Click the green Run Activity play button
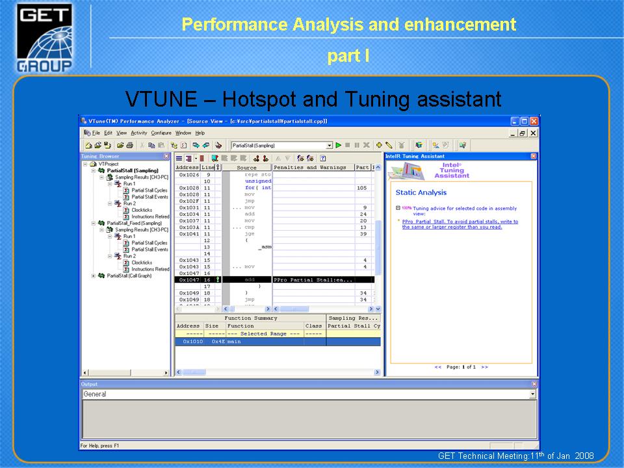The width and height of the screenshot is (624, 468). tap(338, 145)
